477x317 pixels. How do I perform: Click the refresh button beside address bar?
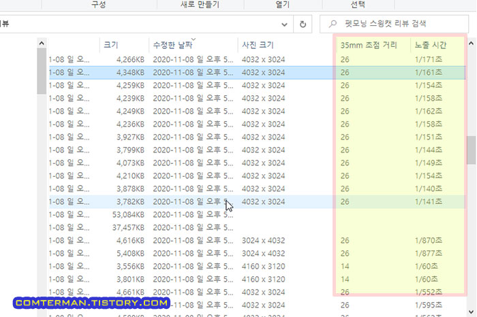point(303,24)
